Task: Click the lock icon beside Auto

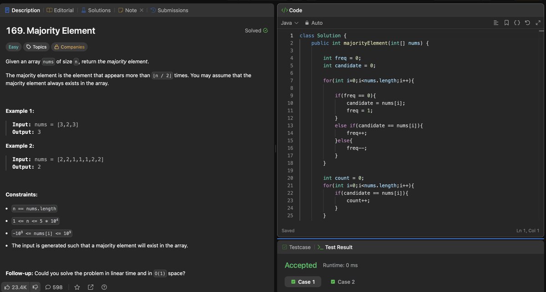Action: point(307,23)
